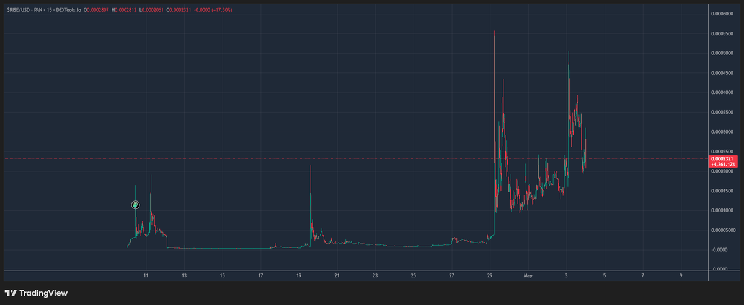
Task: Click the date label 19 on time axis
Action: 299,275
